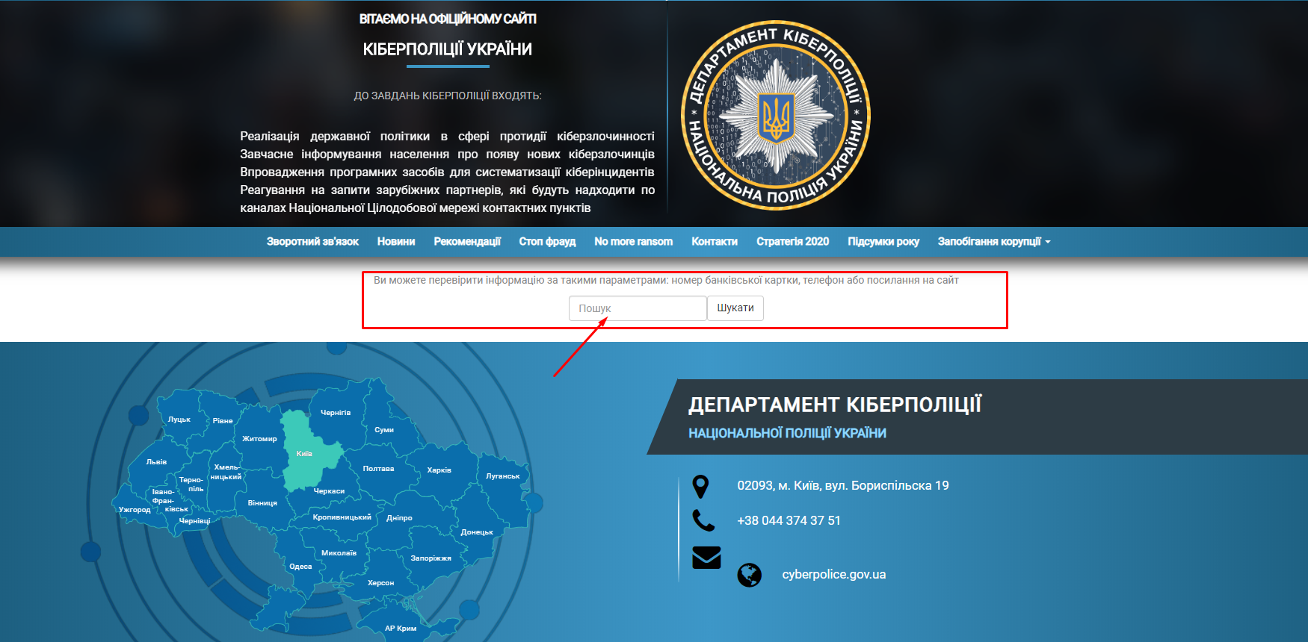
Task: Go to Рекомендації in the navigation bar
Action: tap(467, 242)
